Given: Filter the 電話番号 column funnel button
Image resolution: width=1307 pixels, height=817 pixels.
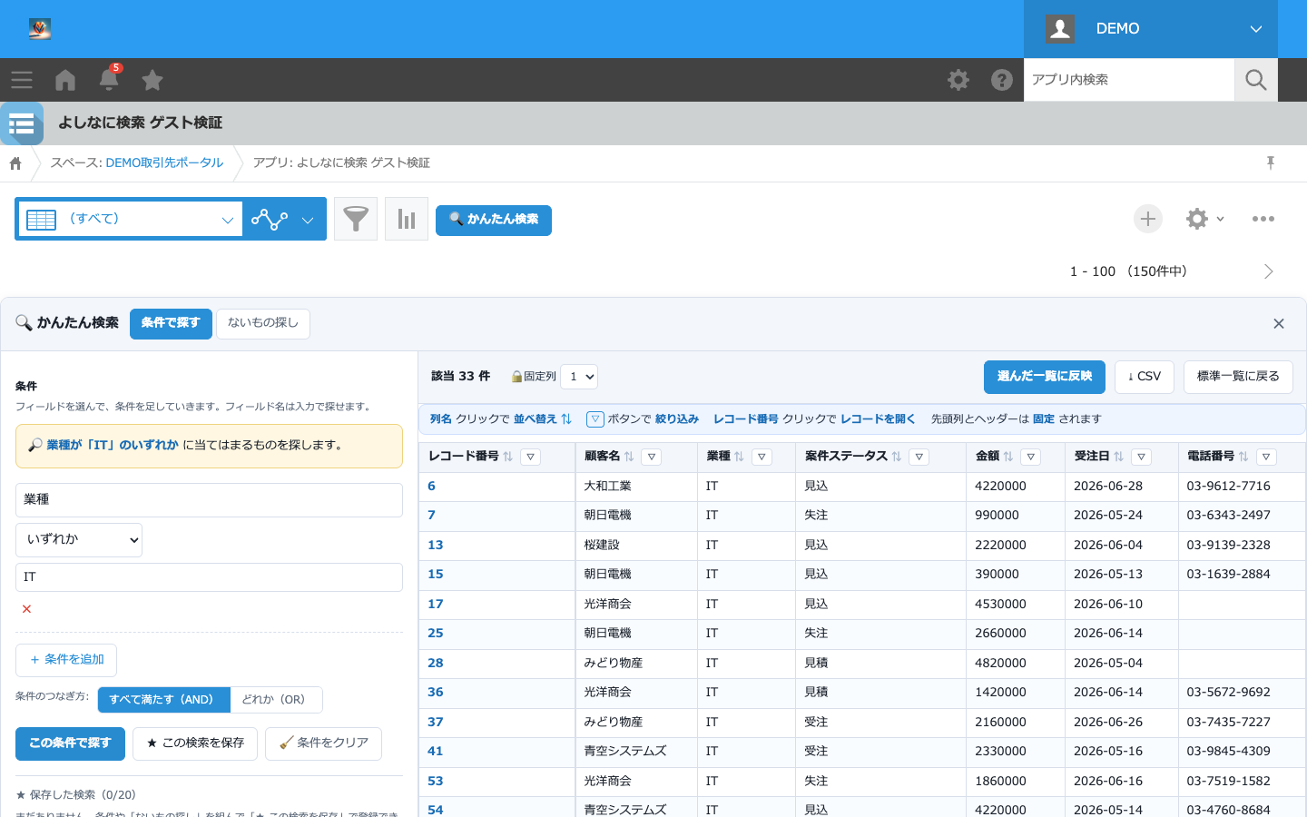Looking at the screenshot, I should pos(1266,457).
